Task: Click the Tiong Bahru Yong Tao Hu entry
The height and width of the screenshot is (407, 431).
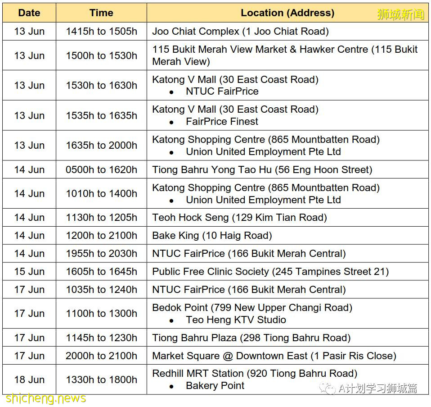Action: pyautogui.click(x=262, y=170)
